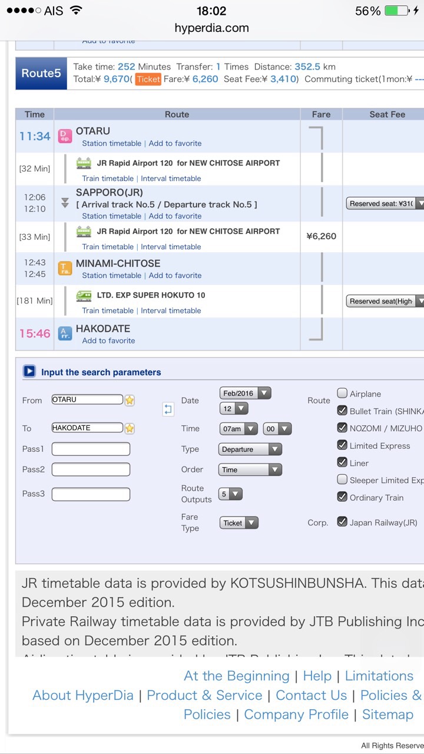The width and height of the screenshot is (424, 754).
Task: Open the At the Beginning footer link
Action: (237, 676)
